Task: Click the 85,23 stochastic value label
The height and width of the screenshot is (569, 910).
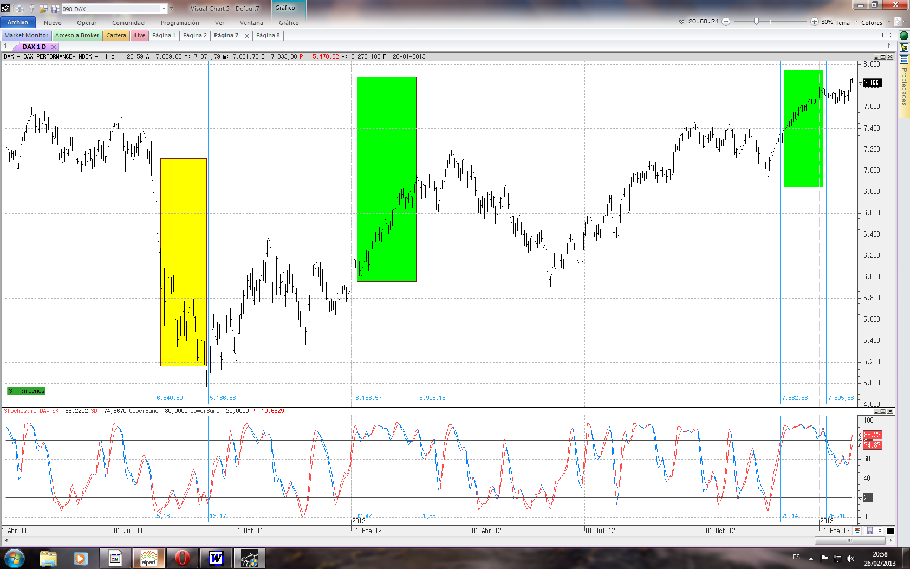Action: tap(872, 435)
